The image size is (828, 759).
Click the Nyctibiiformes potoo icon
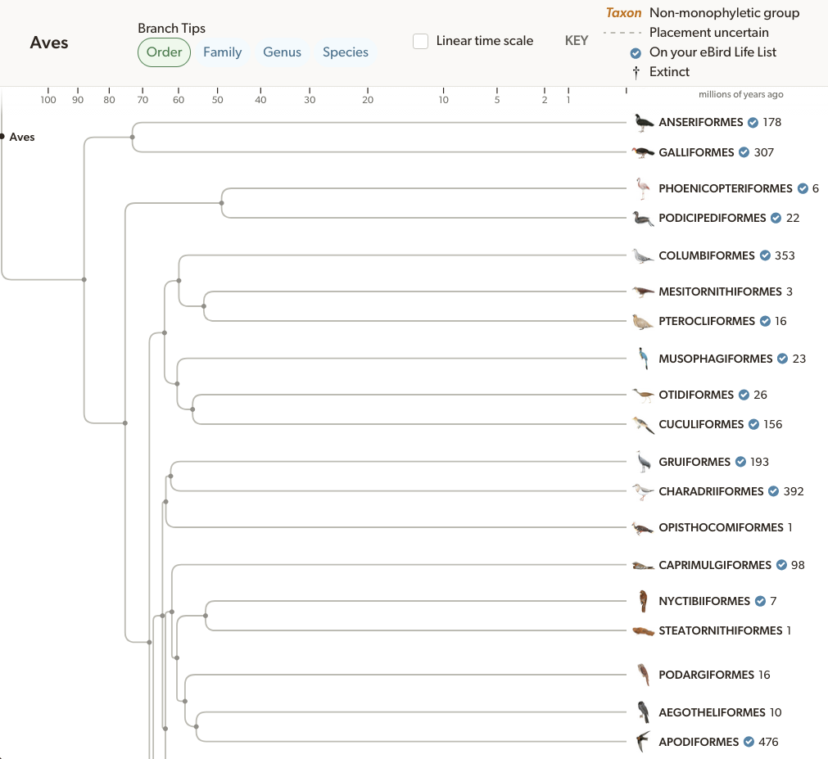645,600
